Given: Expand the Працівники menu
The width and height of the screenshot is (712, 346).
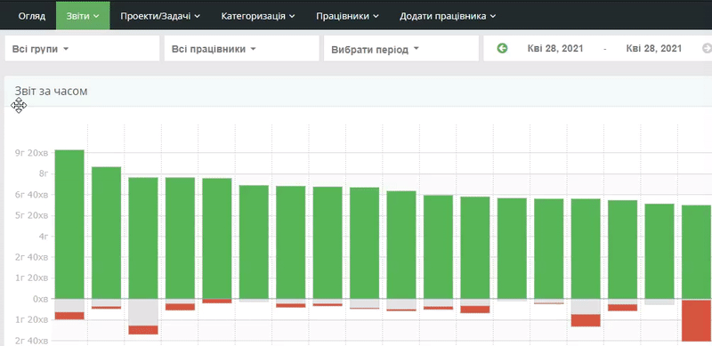Looking at the screenshot, I should point(347,16).
